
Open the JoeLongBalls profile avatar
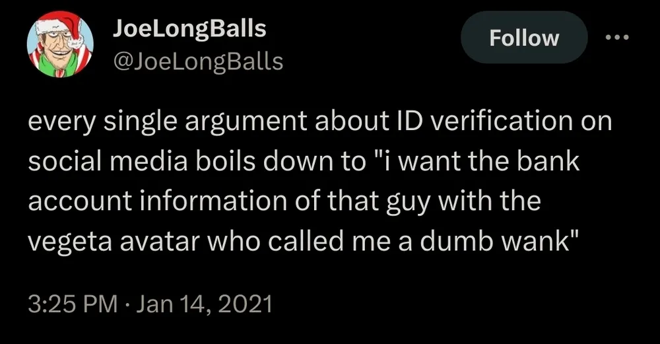pos(59,46)
